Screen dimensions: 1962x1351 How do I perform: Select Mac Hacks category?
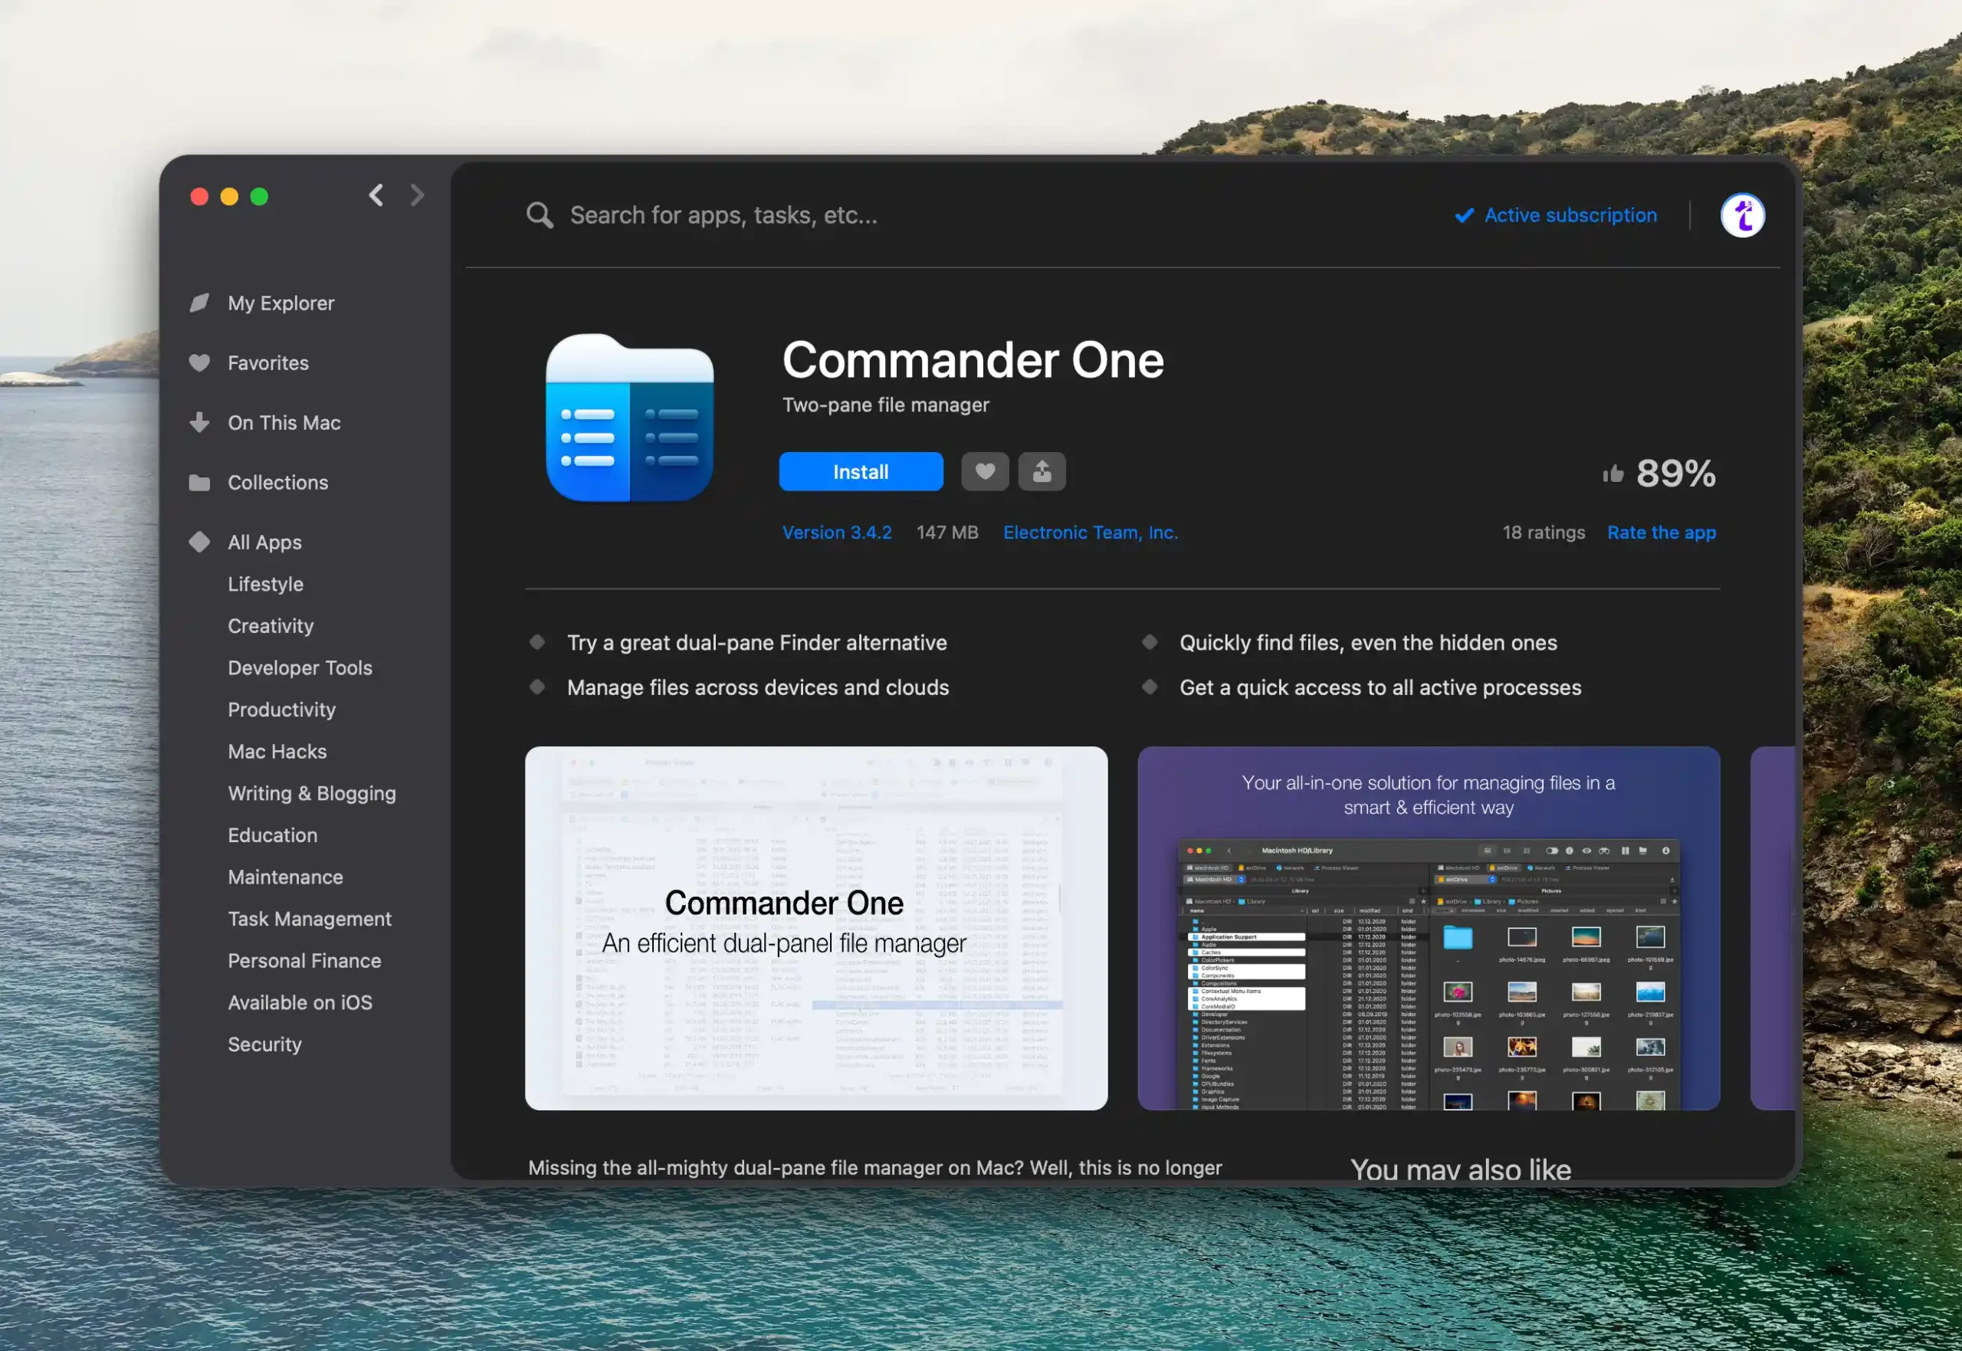coord(277,751)
